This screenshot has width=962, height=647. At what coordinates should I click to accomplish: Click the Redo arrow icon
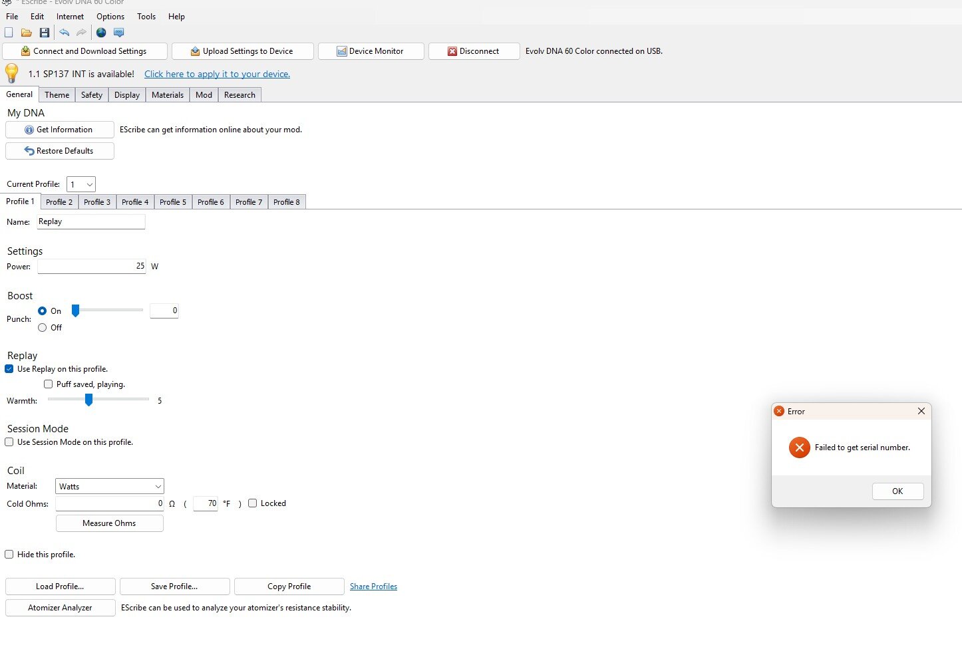(x=81, y=33)
